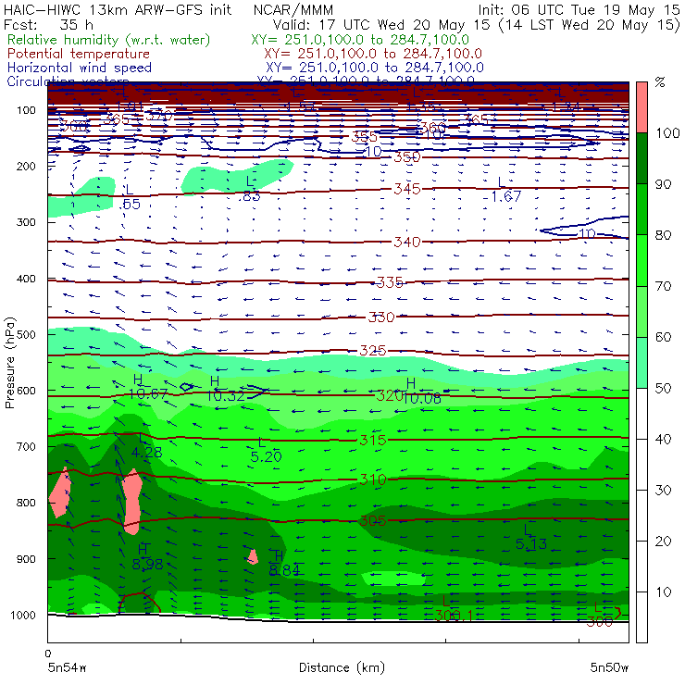Image resolution: width=685 pixels, height=685 pixels.
Task: Click the 315 potential temperature contour label
Action: (373, 440)
